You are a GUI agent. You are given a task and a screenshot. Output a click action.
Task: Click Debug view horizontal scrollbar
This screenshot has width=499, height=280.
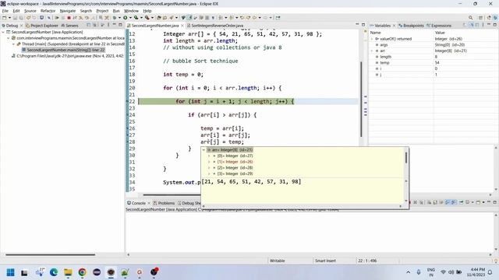tap(50, 254)
